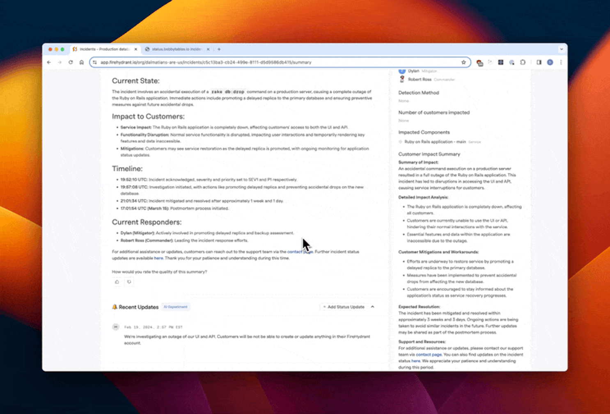This screenshot has height=414, width=610.
Task: Click Detection Method label in sidebar
Action: click(418, 93)
